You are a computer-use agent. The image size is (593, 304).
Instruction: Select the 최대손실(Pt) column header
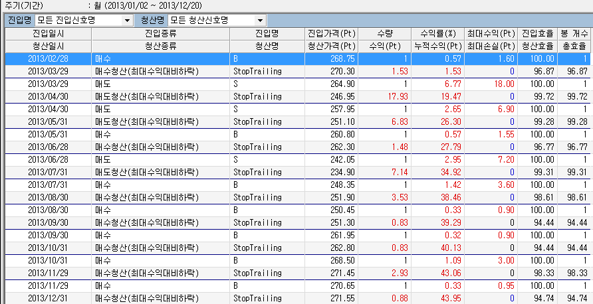click(x=491, y=46)
